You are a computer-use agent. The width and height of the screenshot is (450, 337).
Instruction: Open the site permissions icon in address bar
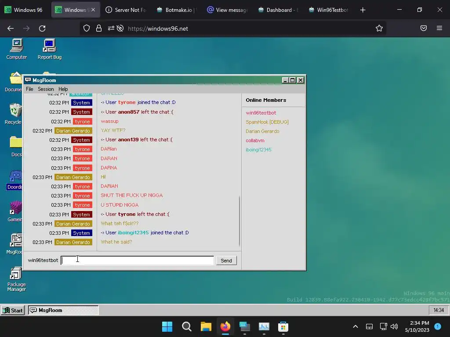click(111, 29)
